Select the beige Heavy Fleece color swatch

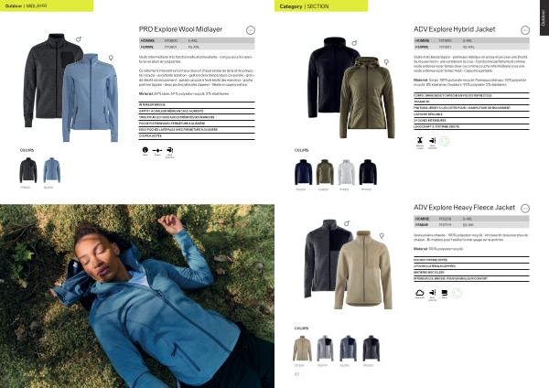pyautogui.click(x=302, y=349)
